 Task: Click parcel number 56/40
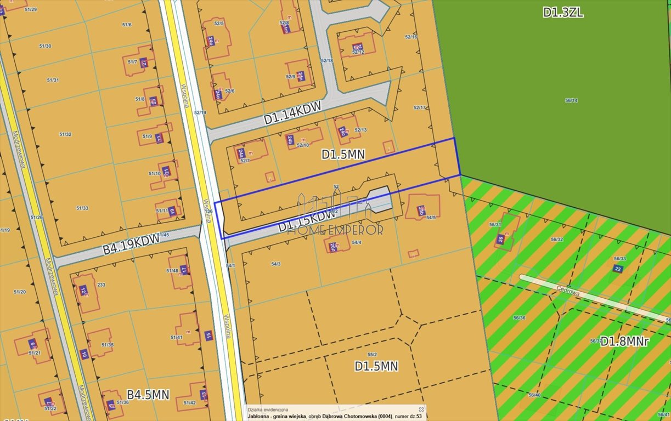(534, 395)
